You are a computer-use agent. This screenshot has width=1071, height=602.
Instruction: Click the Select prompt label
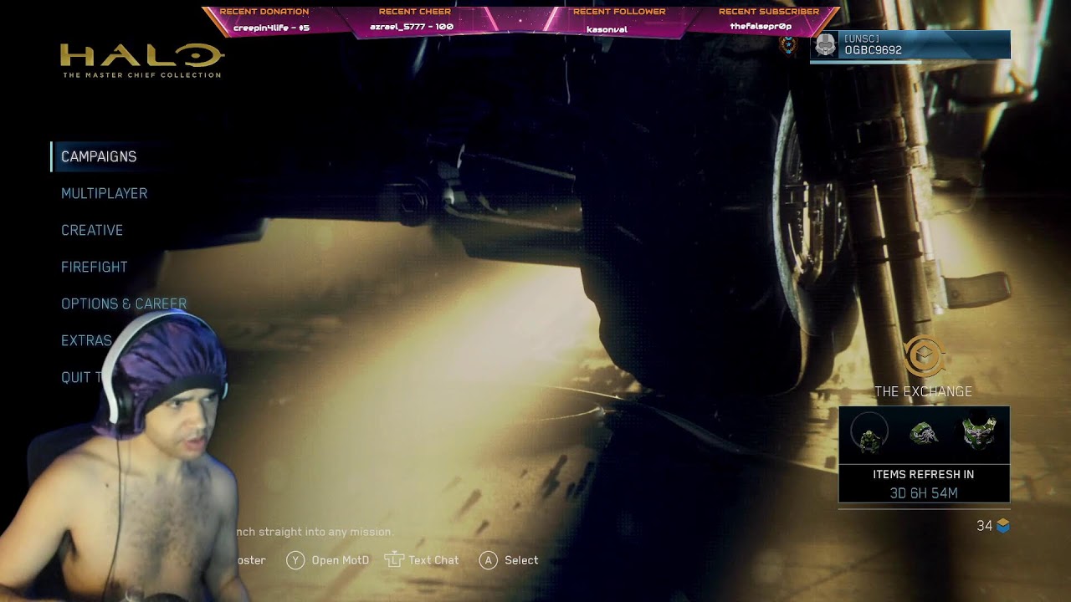pos(521,560)
